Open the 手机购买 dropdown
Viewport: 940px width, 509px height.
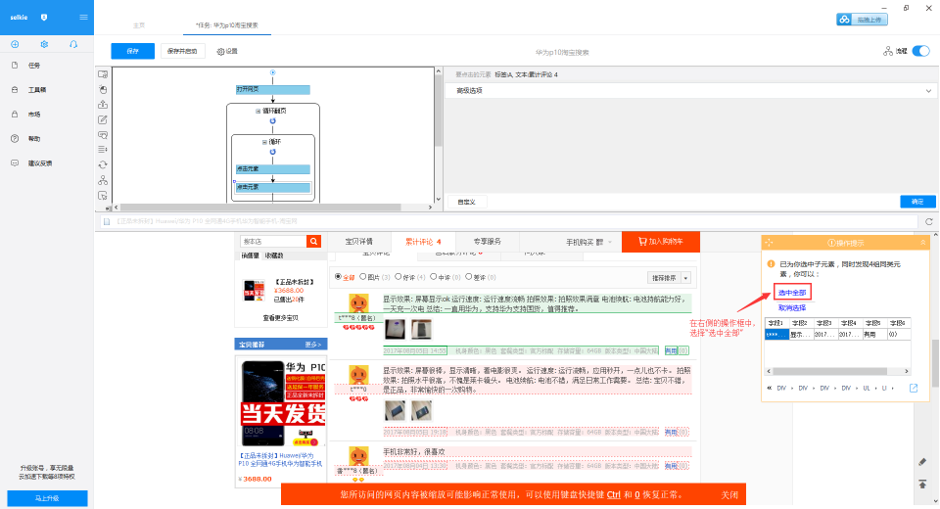click(x=588, y=242)
